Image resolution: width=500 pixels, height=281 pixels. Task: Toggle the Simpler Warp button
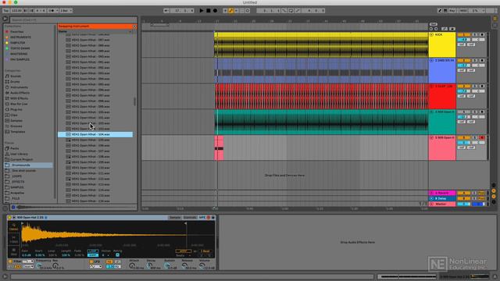[x=184, y=251]
